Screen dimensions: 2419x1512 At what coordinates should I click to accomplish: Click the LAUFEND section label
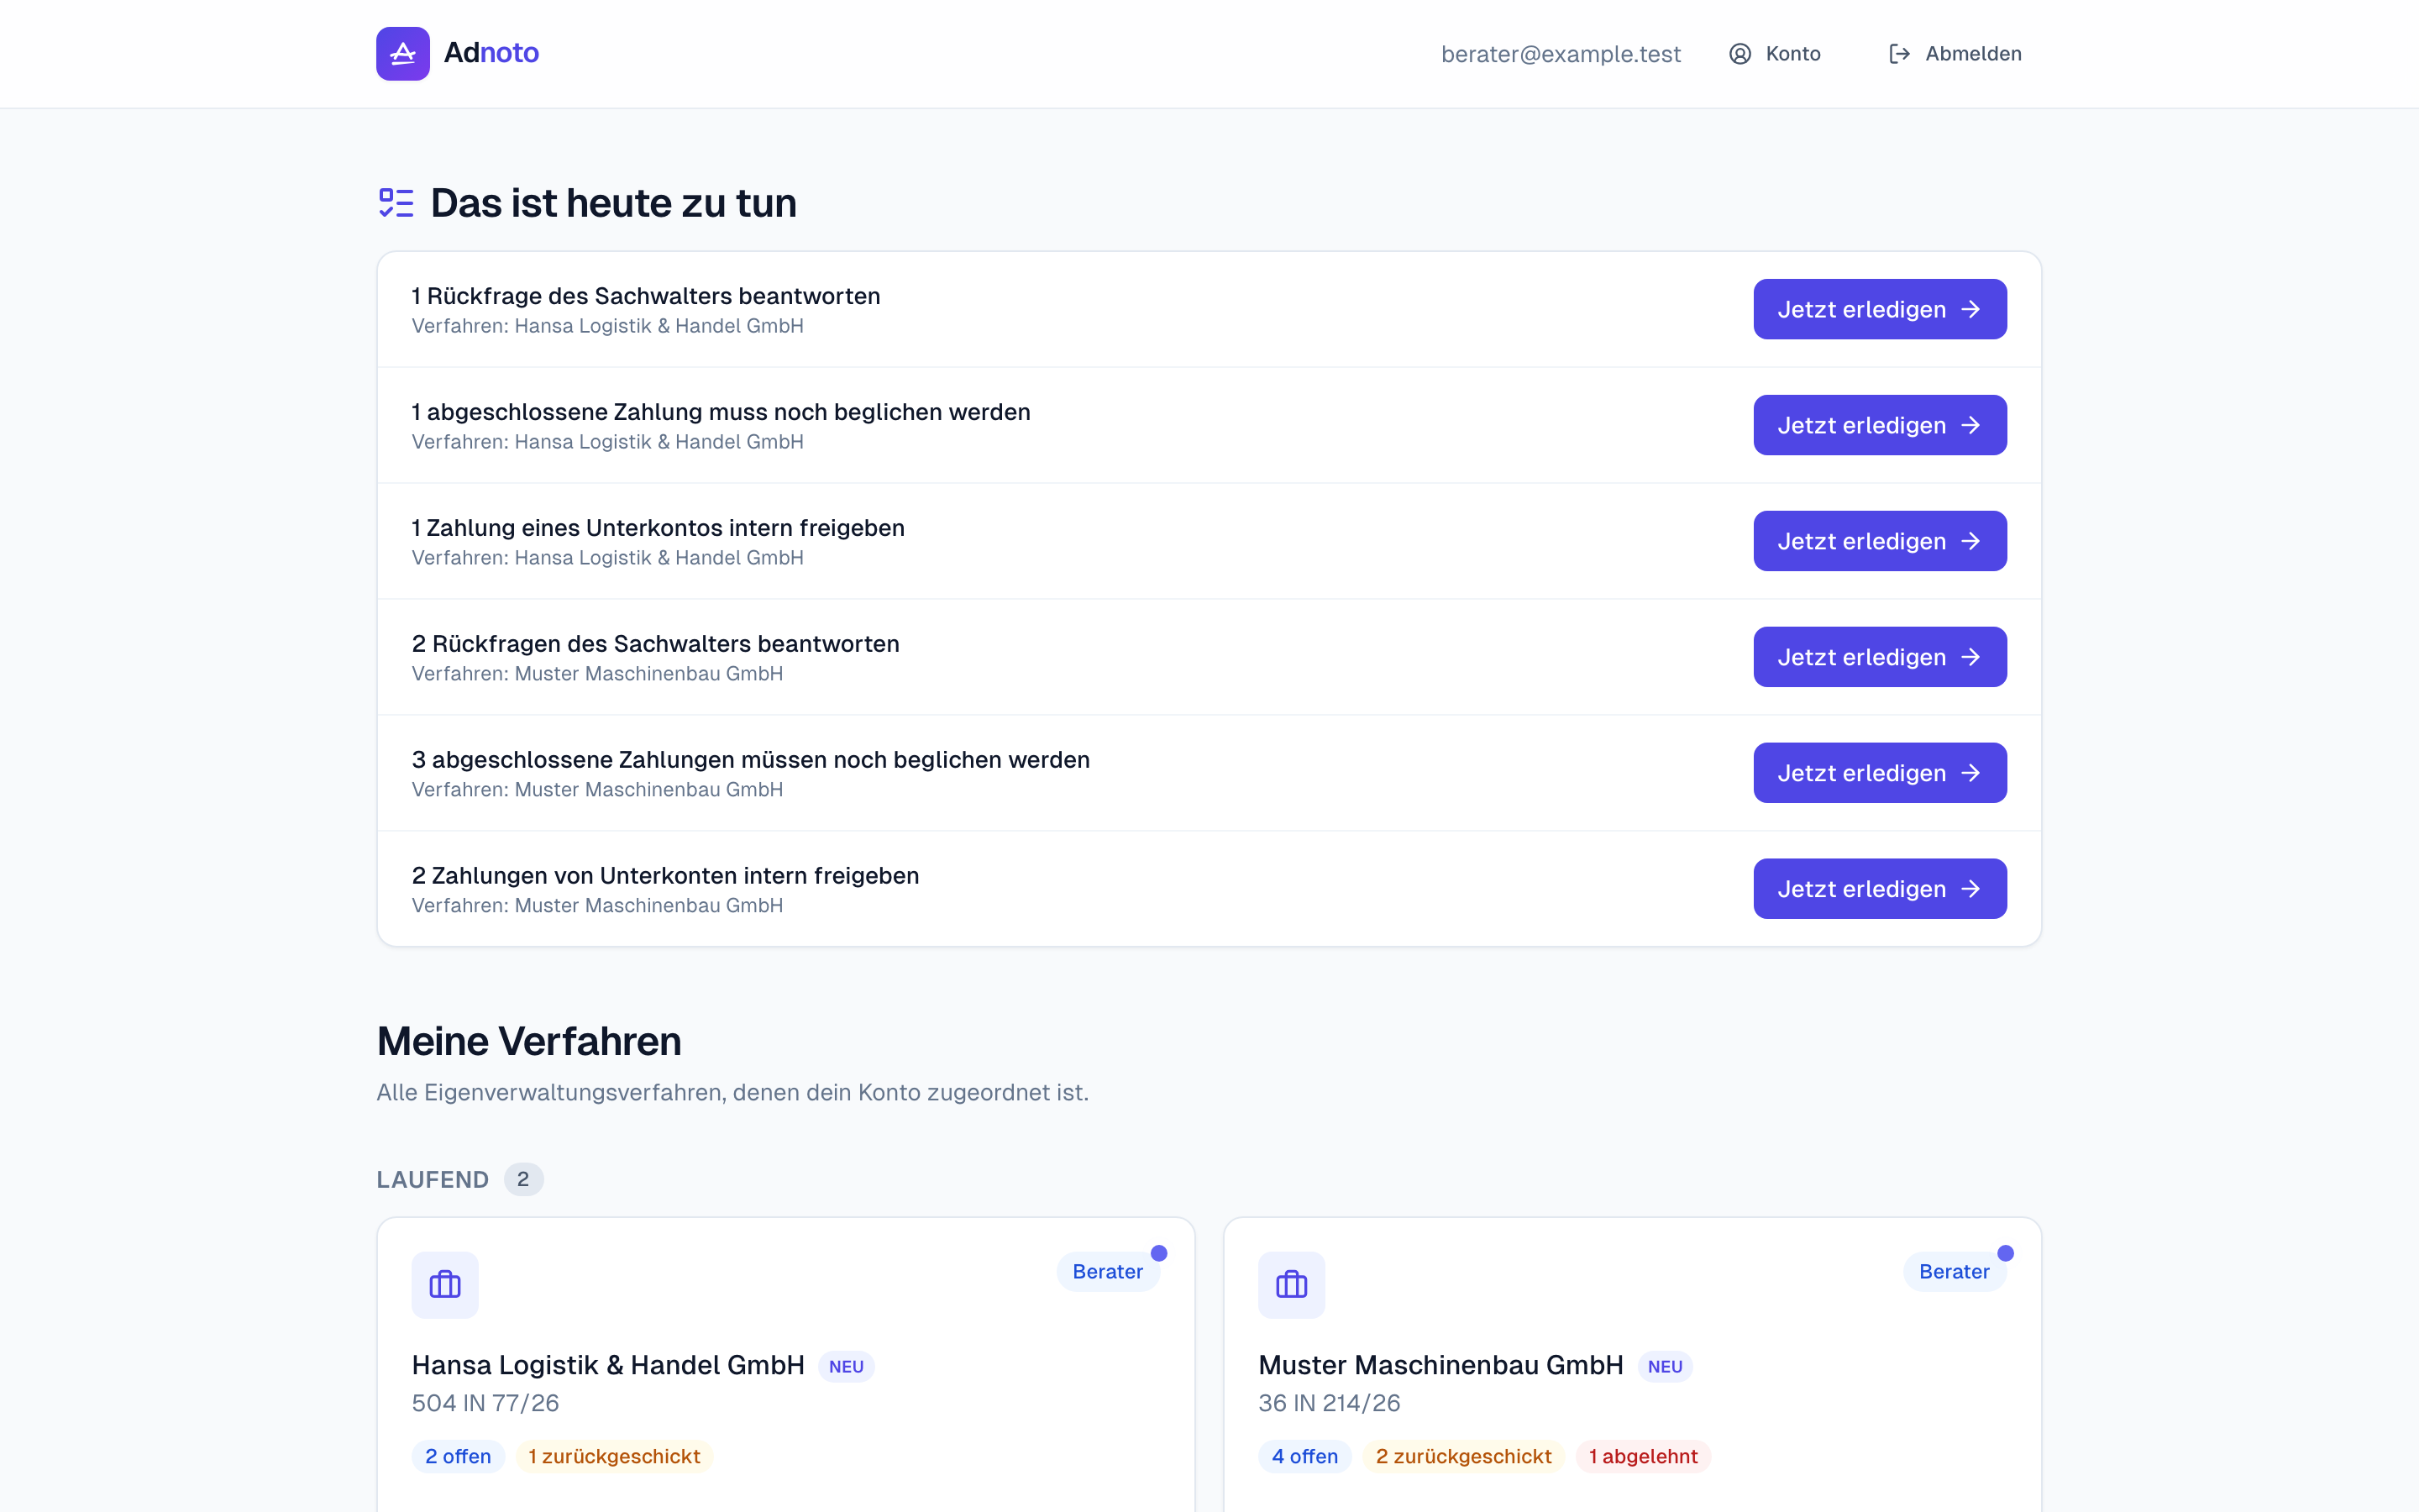pos(433,1180)
